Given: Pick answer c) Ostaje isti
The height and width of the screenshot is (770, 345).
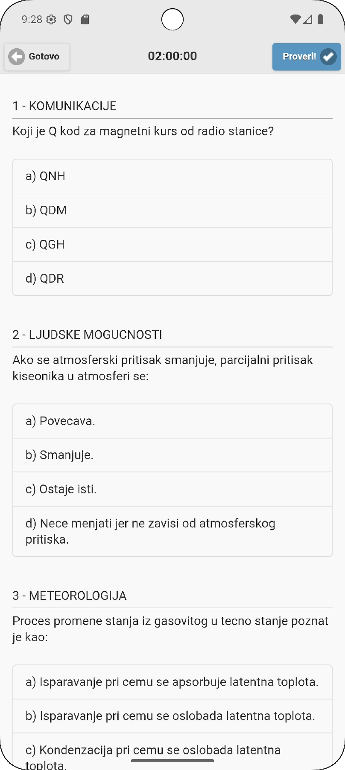Looking at the screenshot, I should pos(172,489).
